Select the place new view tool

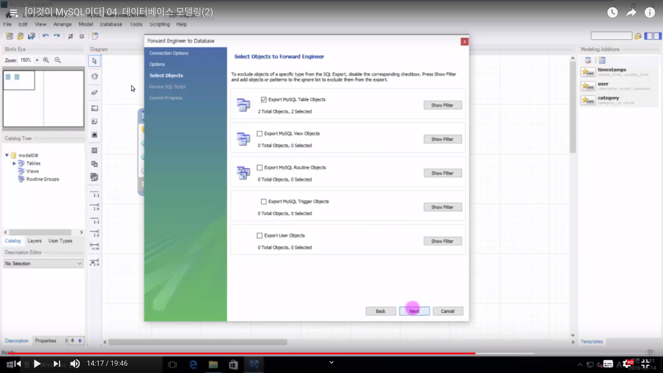click(x=94, y=164)
